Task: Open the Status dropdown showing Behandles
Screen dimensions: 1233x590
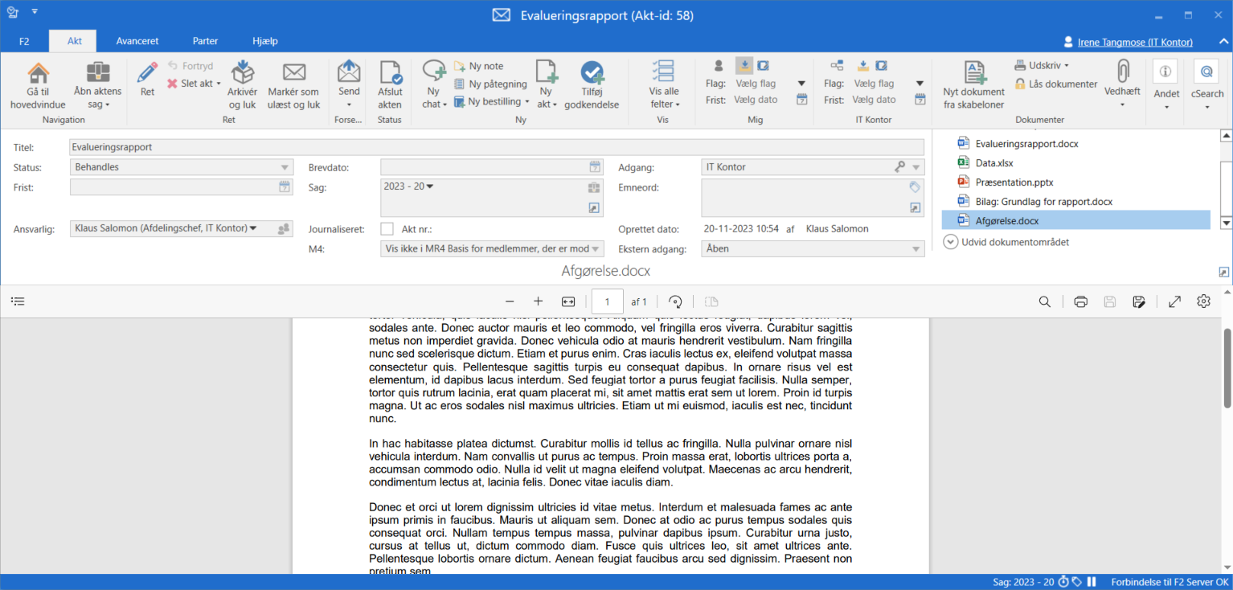Action: tap(181, 167)
